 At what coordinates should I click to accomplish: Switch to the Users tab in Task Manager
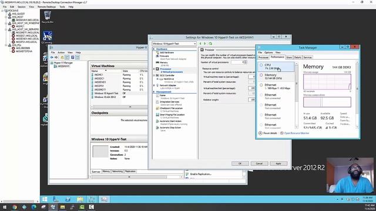[289, 57]
